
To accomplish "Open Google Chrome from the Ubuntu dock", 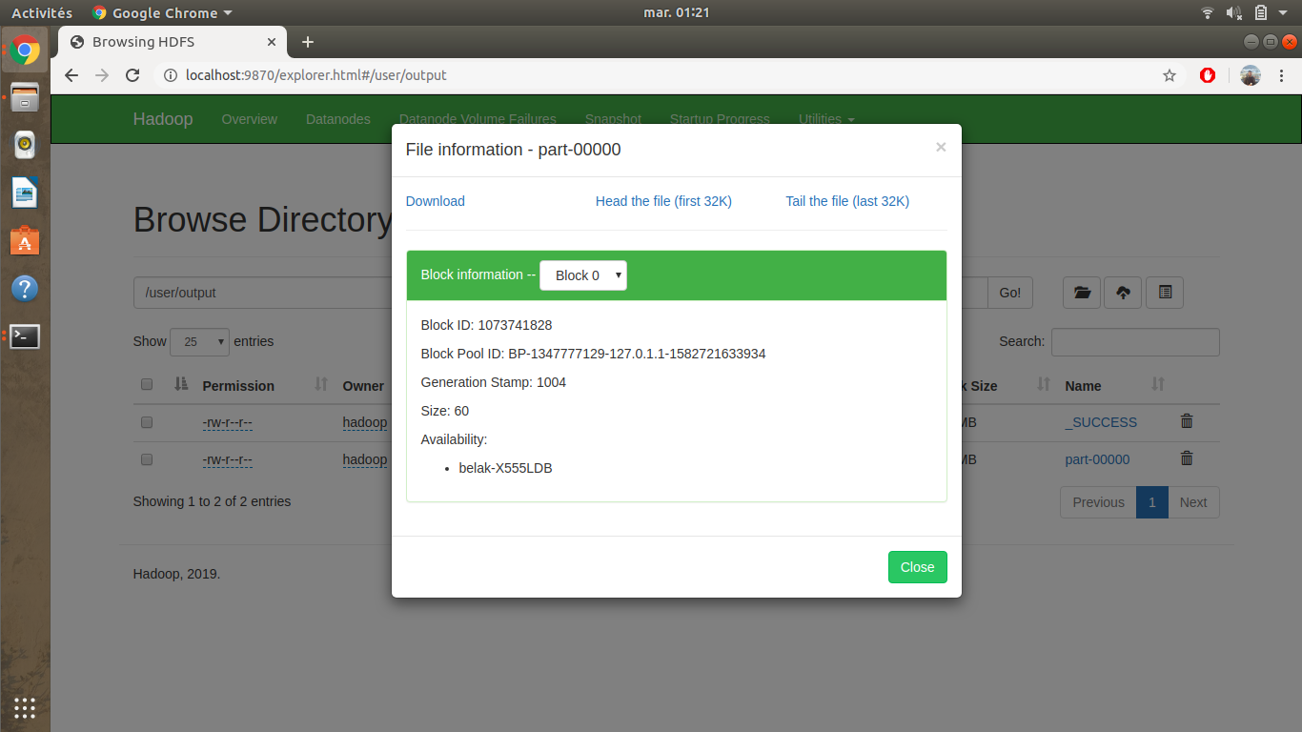I will [25, 51].
